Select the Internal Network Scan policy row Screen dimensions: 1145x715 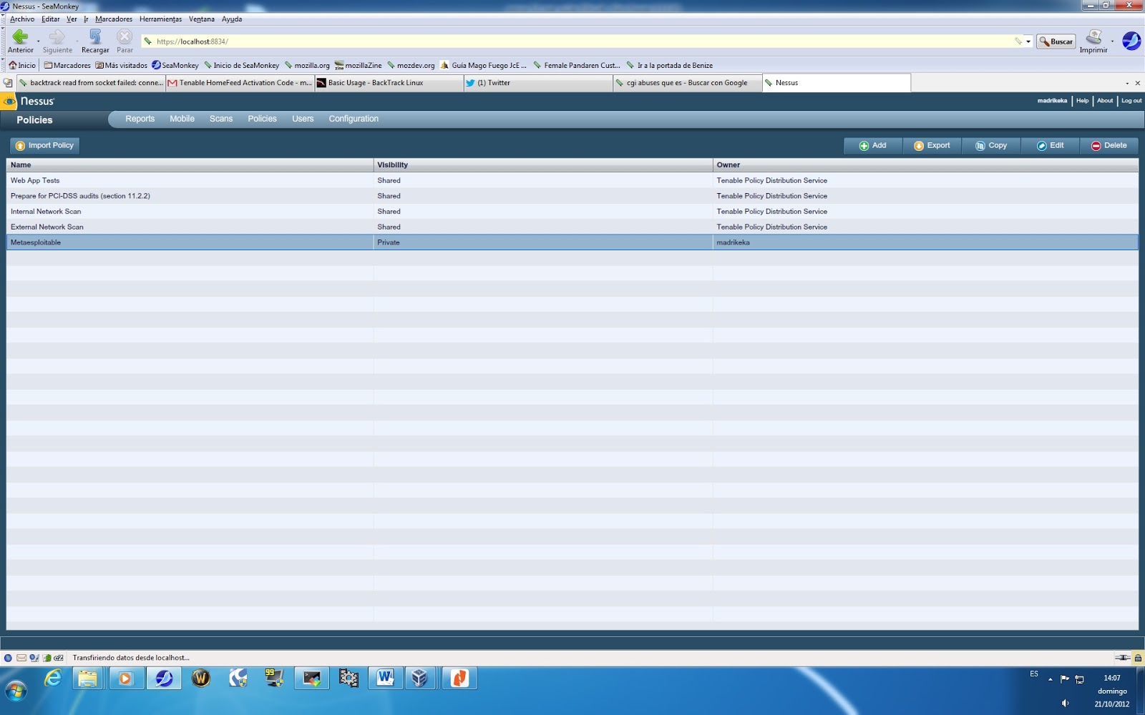coord(572,212)
